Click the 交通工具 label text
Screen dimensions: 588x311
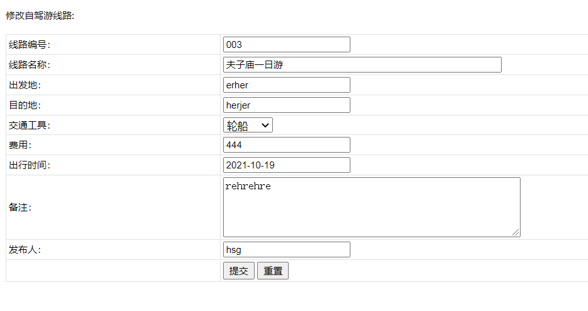(29, 126)
